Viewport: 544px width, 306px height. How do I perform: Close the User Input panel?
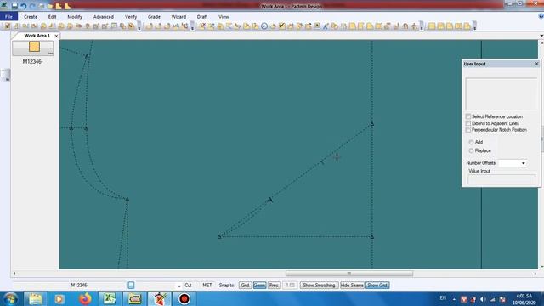pyautogui.click(x=536, y=64)
